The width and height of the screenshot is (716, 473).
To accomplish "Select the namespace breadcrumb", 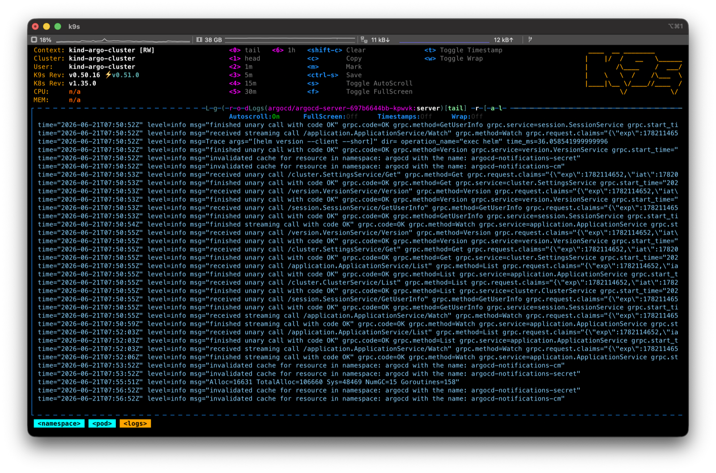I will pos(59,423).
